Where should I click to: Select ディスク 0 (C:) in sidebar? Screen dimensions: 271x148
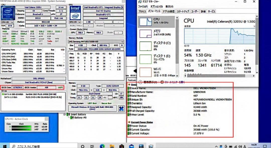tap(156, 46)
